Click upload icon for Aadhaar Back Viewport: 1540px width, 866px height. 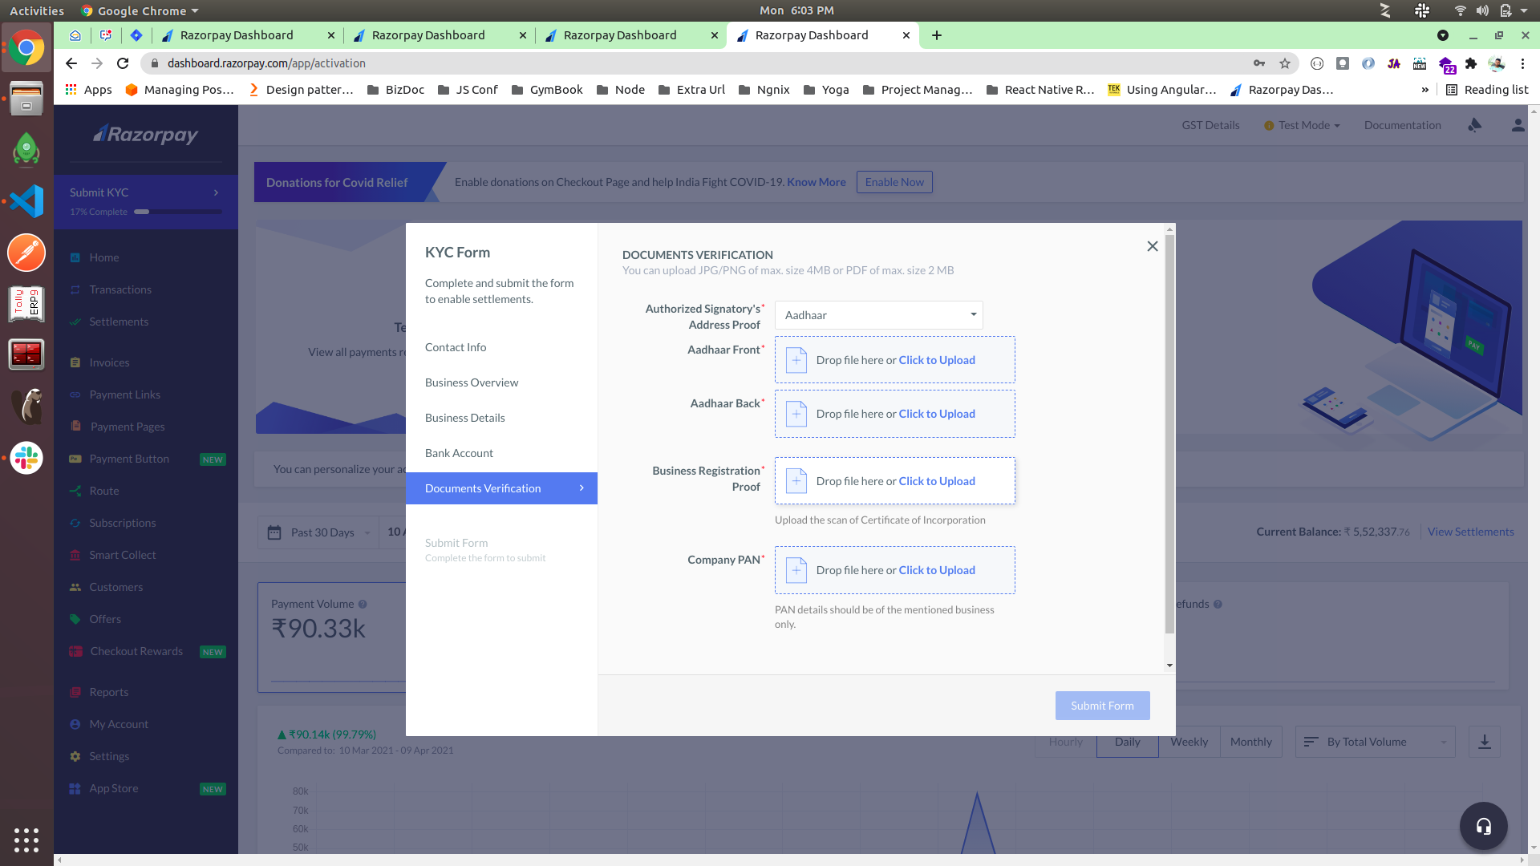pos(796,414)
